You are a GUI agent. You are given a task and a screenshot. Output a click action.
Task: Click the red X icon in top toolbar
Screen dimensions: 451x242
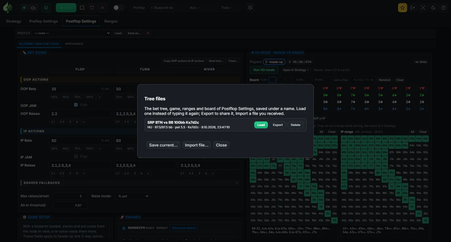tap(102, 8)
